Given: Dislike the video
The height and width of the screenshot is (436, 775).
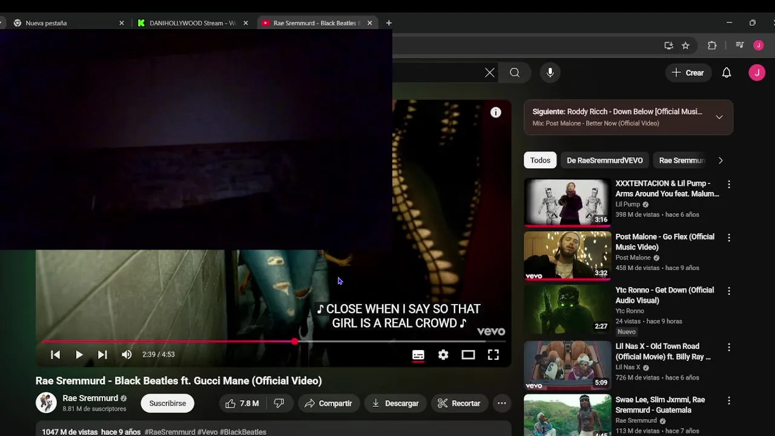Looking at the screenshot, I should 279,403.
